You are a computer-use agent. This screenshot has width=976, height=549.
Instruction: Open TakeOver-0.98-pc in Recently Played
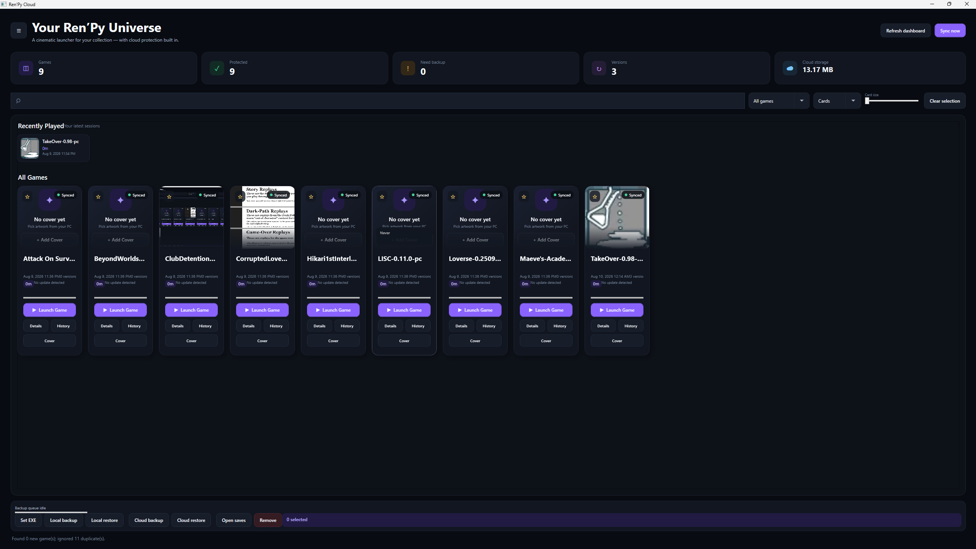(53, 148)
